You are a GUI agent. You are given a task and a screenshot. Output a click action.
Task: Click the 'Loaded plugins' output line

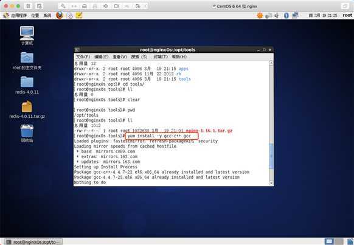pos(146,141)
